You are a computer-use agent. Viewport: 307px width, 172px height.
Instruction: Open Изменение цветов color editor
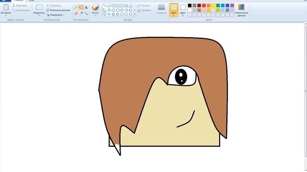click(x=241, y=10)
